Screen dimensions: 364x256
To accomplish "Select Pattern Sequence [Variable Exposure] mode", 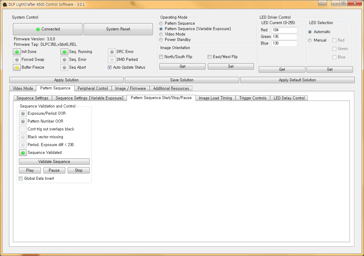I will point(161,29).
